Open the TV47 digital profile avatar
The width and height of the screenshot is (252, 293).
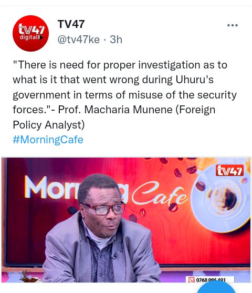30,33
